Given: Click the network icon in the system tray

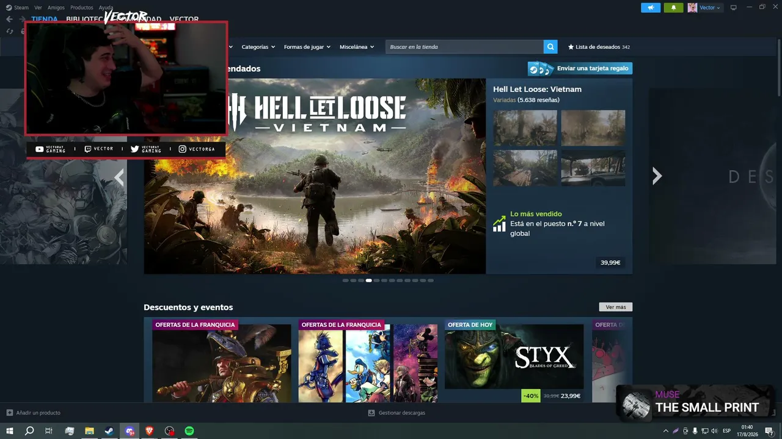Looking at the screenshot, I should [x=704, y=431].
